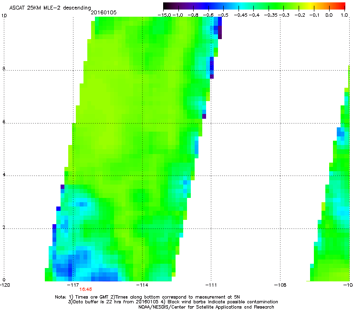Select the date label 20160105
353x310 pixels.
104,12
